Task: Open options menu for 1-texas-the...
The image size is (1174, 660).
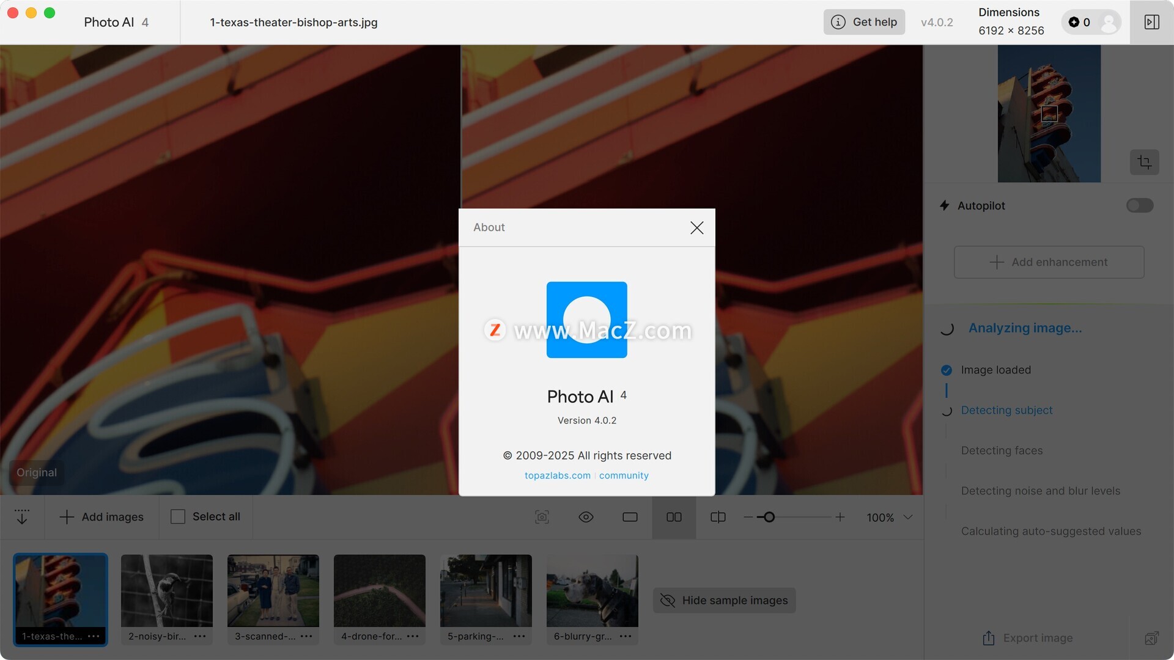Action: point(94,636)
